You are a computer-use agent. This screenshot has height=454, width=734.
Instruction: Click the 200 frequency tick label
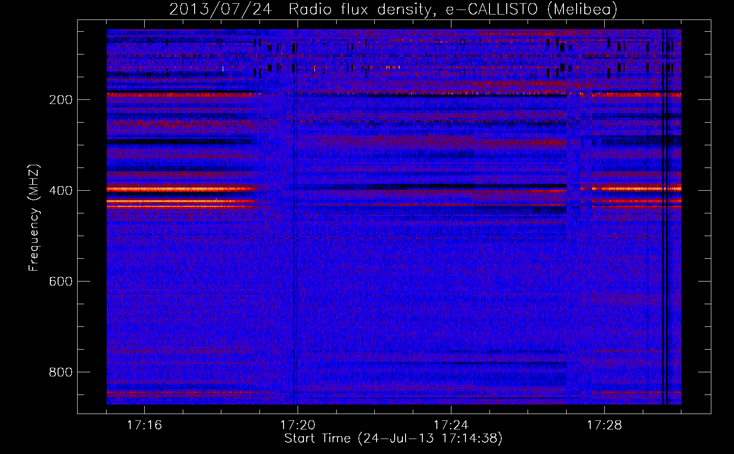click(61, 100)
